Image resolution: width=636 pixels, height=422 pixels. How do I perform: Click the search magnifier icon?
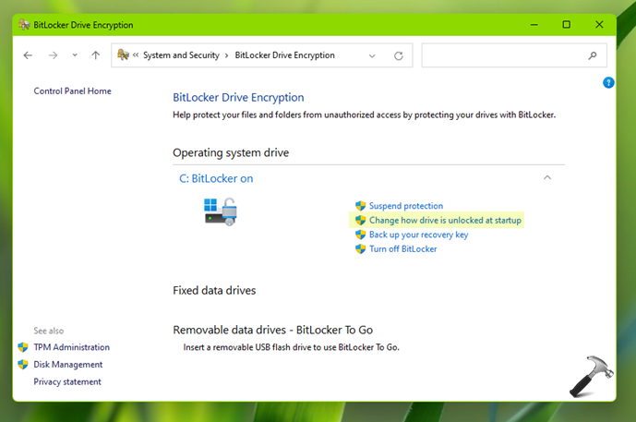click(593, 55)
